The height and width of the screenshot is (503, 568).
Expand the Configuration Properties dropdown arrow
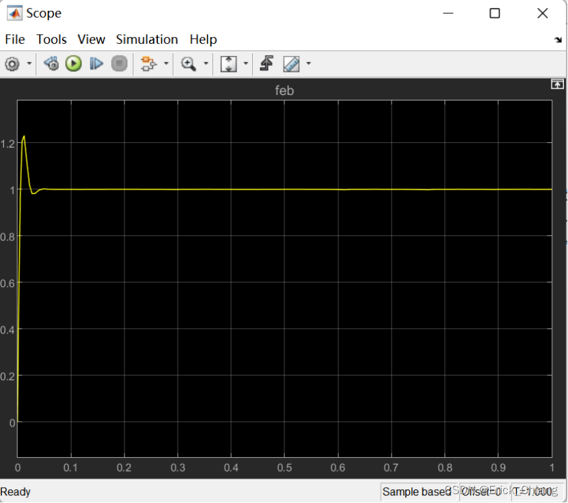click(x=29, y=64)
